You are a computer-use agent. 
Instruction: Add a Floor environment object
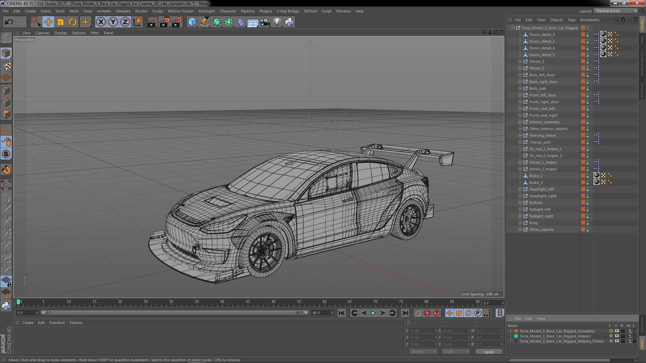253,22
